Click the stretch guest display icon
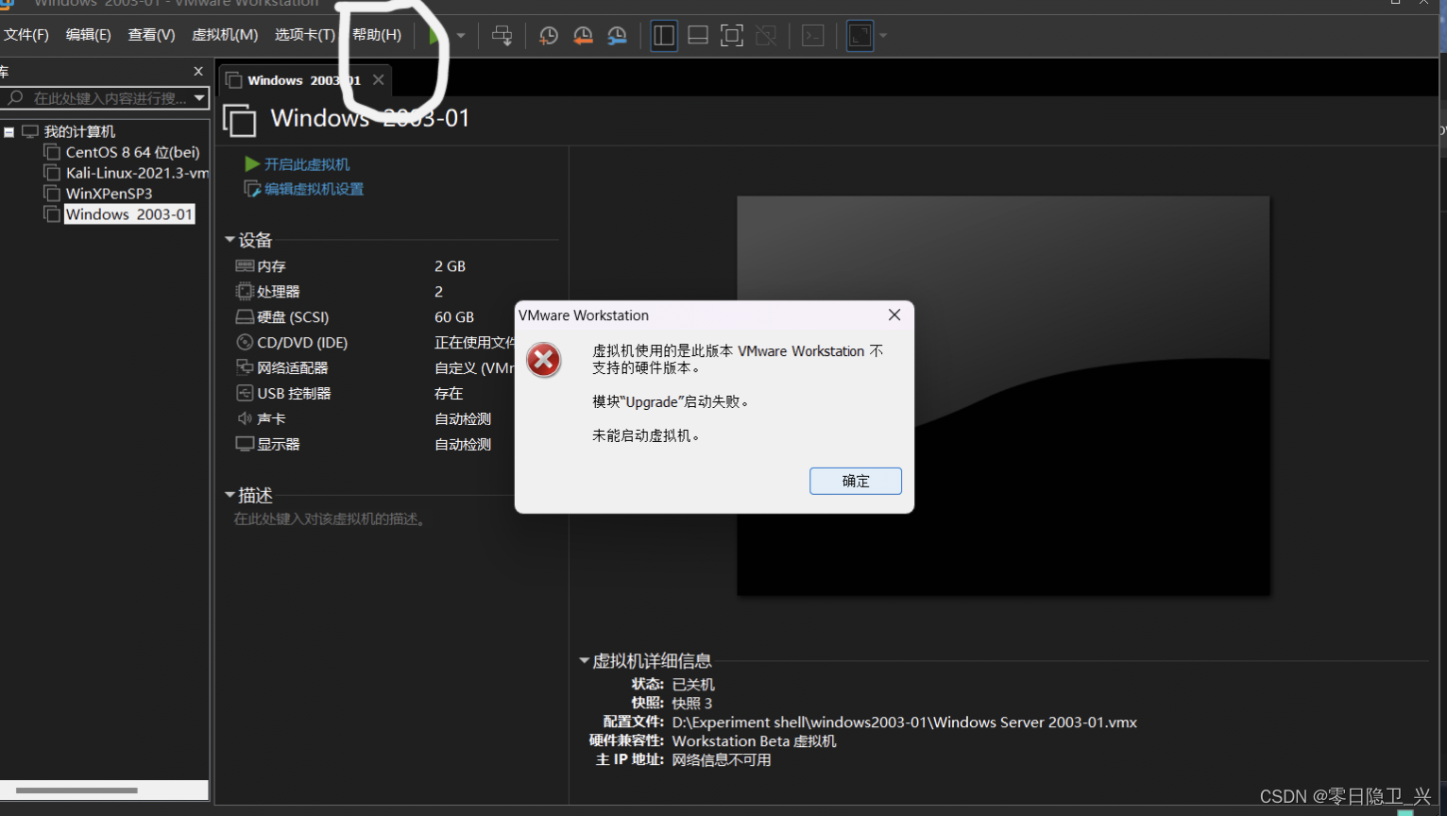Image resolution: width=1447 pixels, height=816 pixels. (x=860, y=36)
